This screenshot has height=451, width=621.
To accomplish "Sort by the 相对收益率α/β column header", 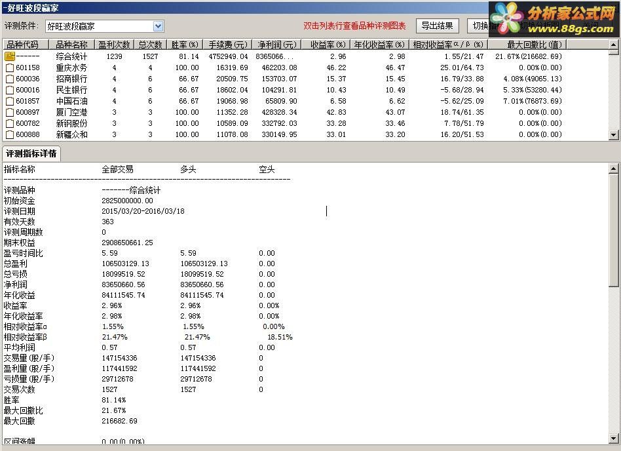I will click(x=448, y=45).
